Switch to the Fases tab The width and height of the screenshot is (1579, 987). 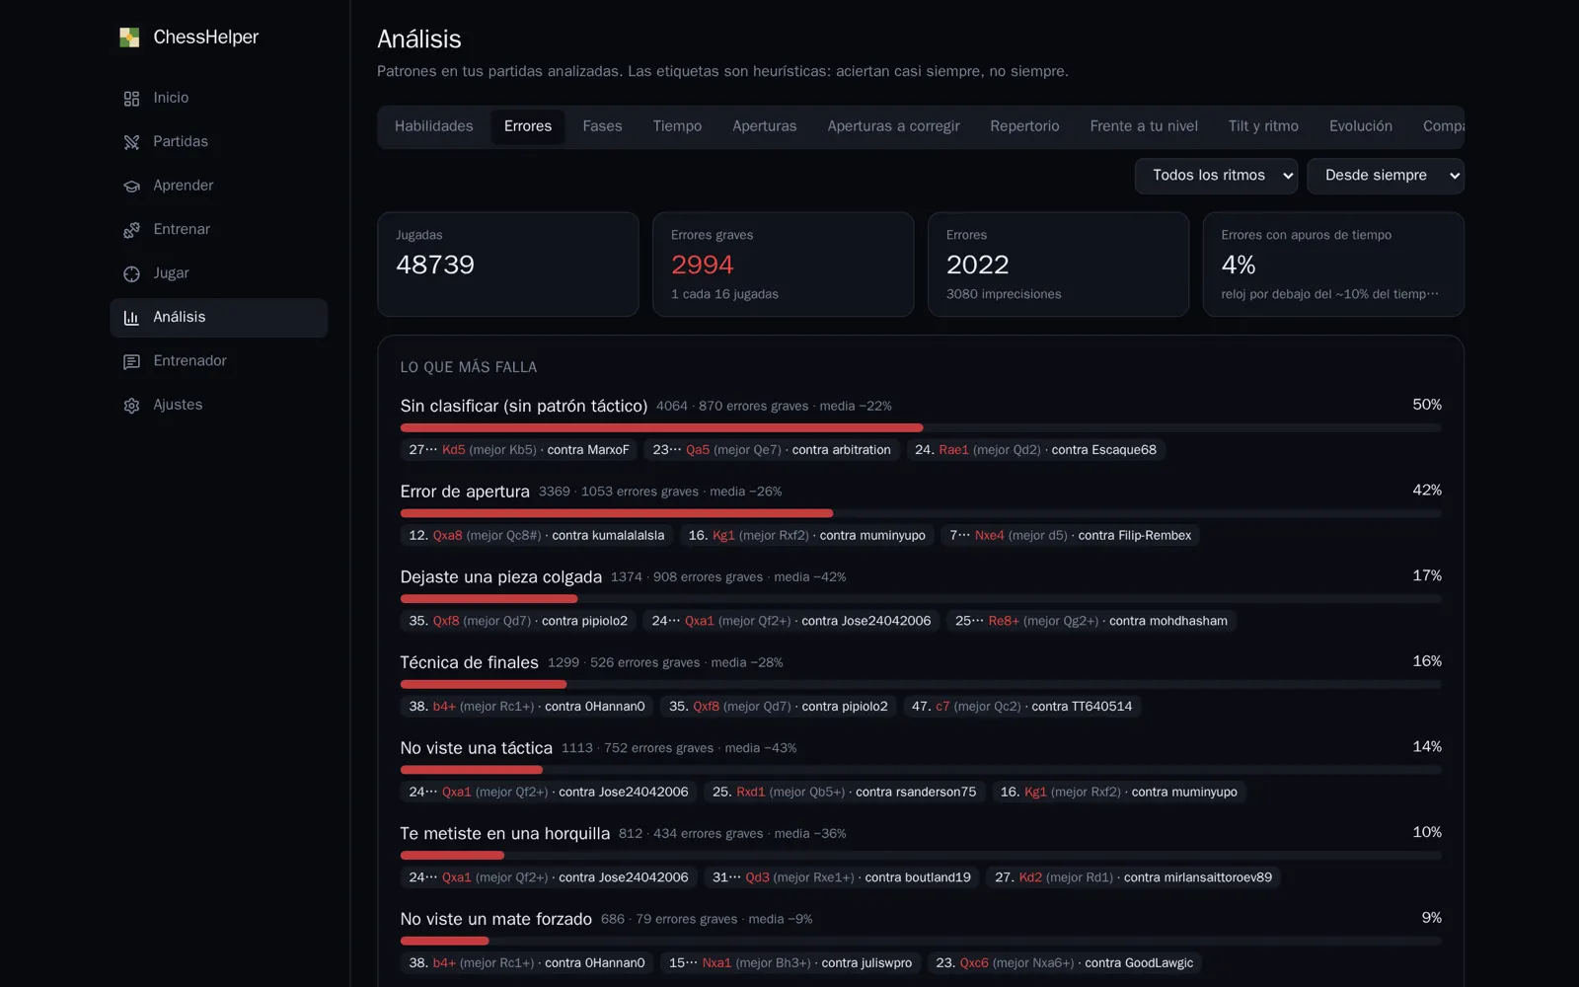[x=602, y=126]
